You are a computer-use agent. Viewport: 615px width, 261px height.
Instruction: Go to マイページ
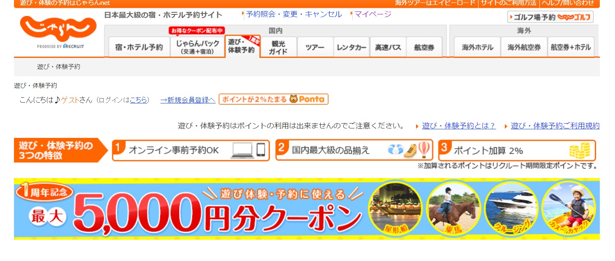pos(373,14)
